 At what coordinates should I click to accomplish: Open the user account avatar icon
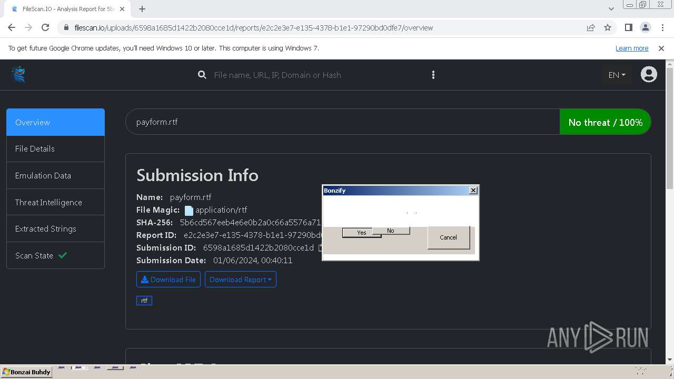[x=649, y=75]
